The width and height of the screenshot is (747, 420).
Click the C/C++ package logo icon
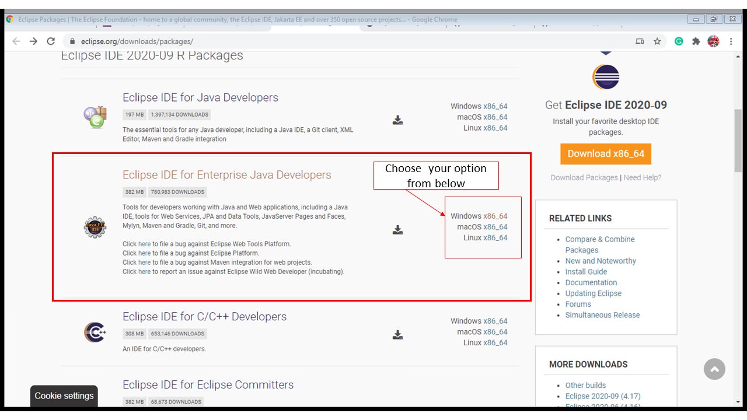pos(95,332)
